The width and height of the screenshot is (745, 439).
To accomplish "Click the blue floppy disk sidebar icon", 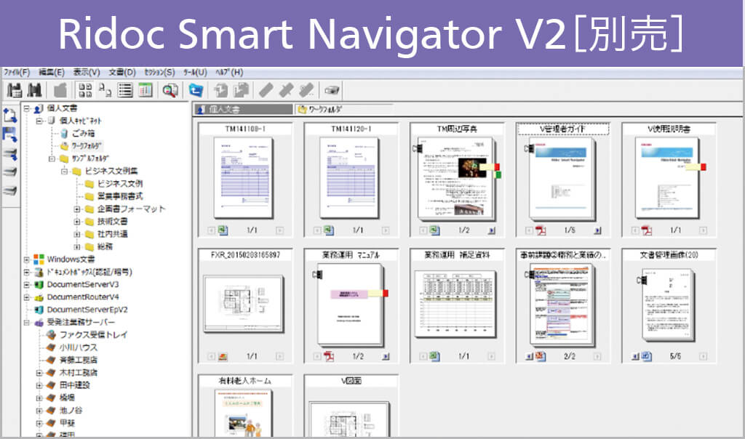I will coord(10,134).
